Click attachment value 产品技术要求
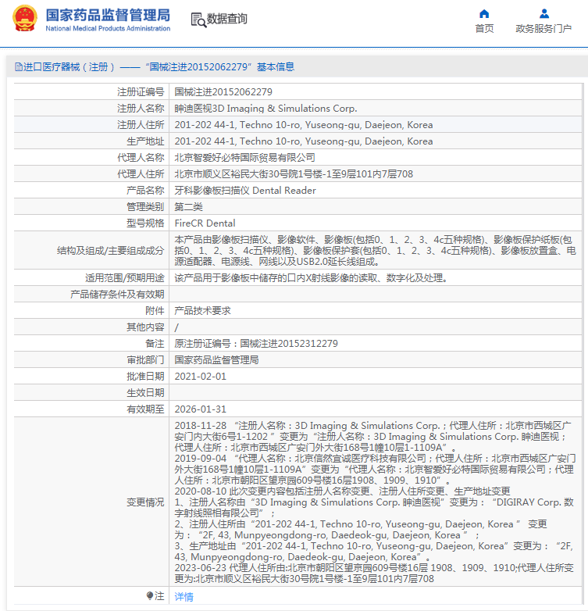 click(x=202, y=310)
